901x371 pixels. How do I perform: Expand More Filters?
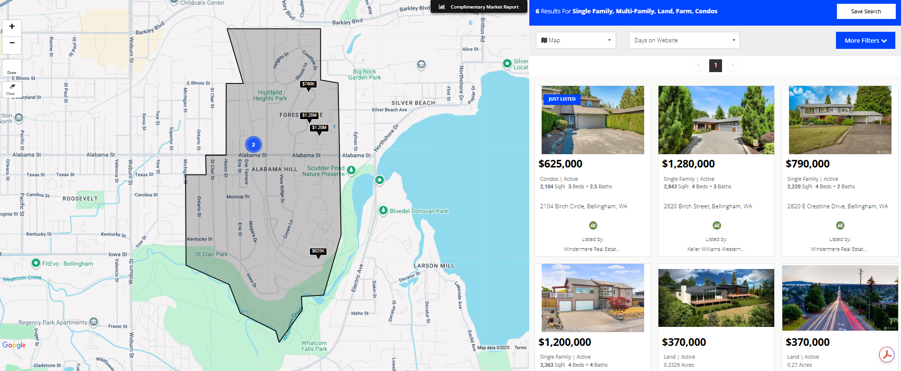[x=865, y=40]
